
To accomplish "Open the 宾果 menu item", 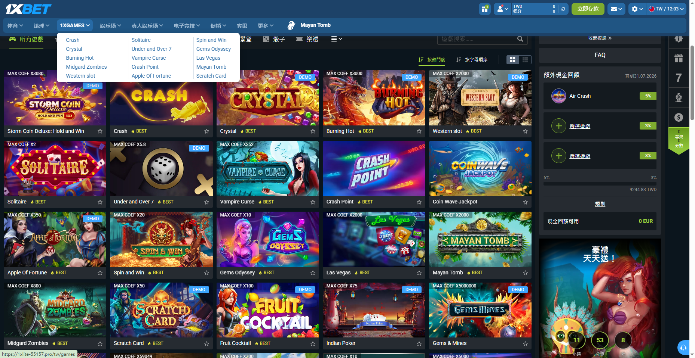I will 242,25.
